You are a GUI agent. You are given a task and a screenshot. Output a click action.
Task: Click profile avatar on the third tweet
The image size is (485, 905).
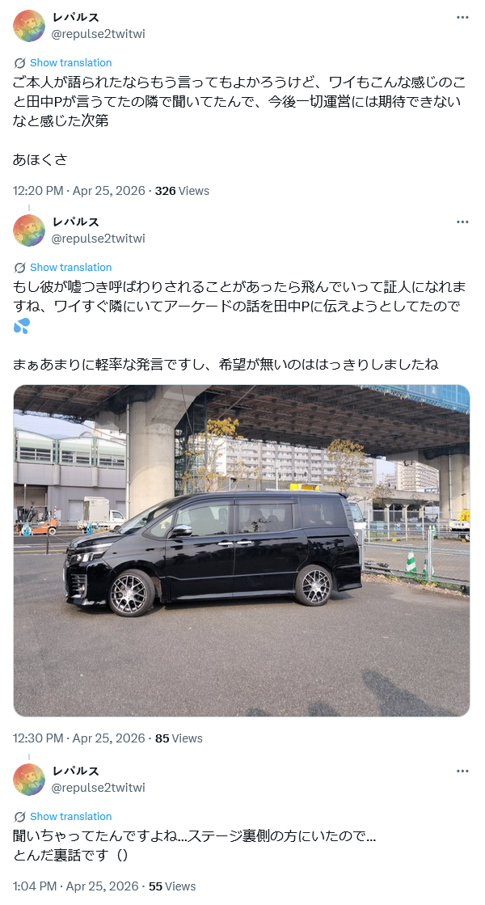point(29,780)
